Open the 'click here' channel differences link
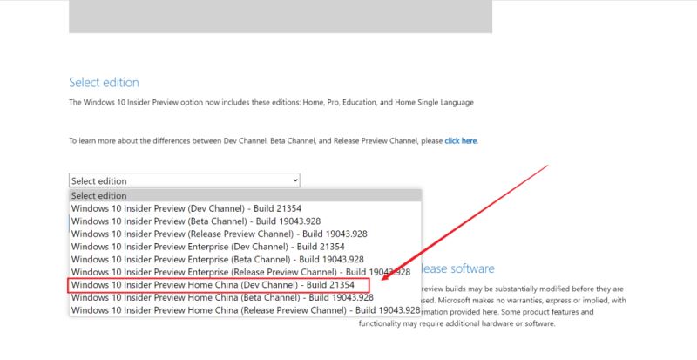 (x=460, y=140)
